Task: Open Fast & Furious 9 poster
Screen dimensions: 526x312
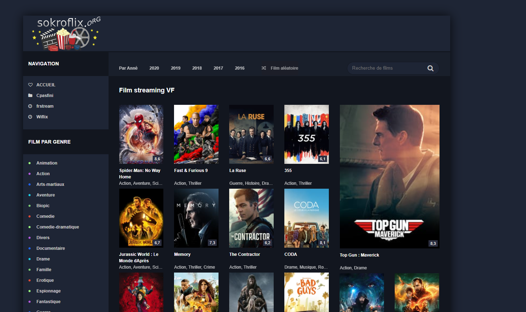Action: pyautogui.click(x=196, y=134)
